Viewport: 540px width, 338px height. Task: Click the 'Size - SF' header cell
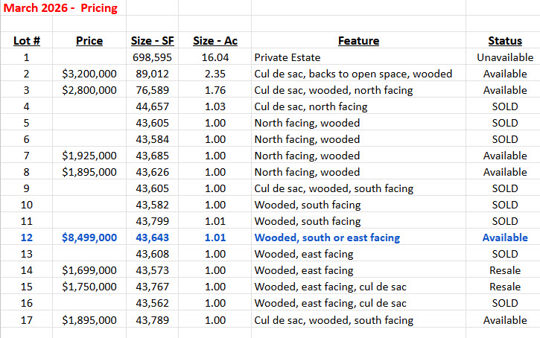[x=153, y=41]
